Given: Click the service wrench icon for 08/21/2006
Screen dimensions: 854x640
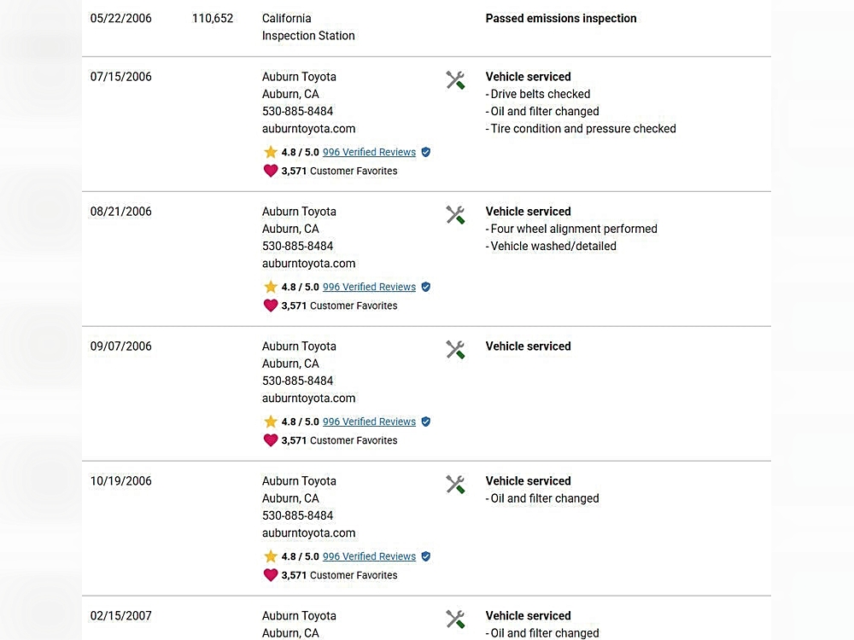Looking at the screenshot, I should click(x=455, y=215).
